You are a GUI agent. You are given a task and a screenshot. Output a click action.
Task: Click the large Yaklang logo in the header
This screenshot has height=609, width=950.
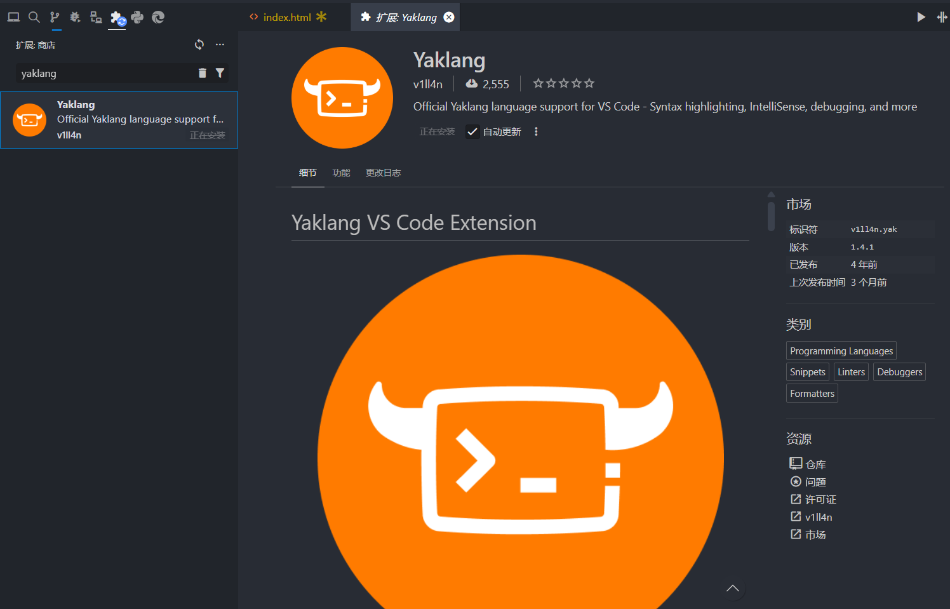[342, 98]
